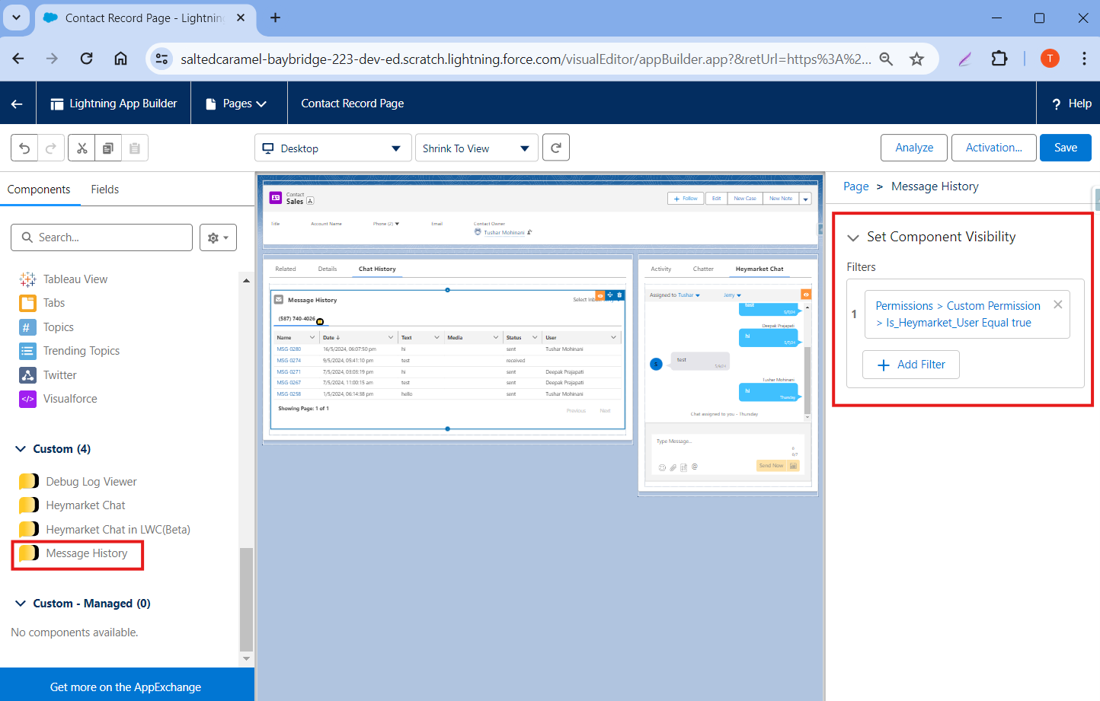Select the Chat History tab in preview
The width and height of the screenshot is (1100, 701).
377,269
